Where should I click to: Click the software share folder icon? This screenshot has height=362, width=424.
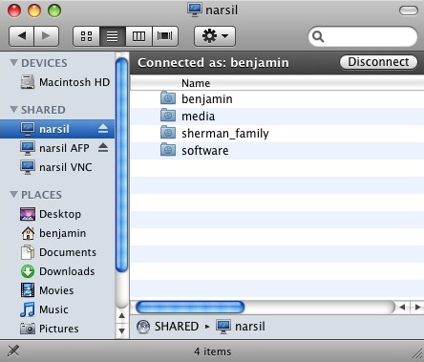[168, 150]
